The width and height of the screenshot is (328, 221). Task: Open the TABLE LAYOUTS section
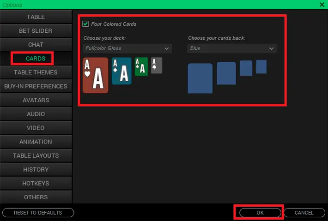pyautogui.click(x=36, y=155)
